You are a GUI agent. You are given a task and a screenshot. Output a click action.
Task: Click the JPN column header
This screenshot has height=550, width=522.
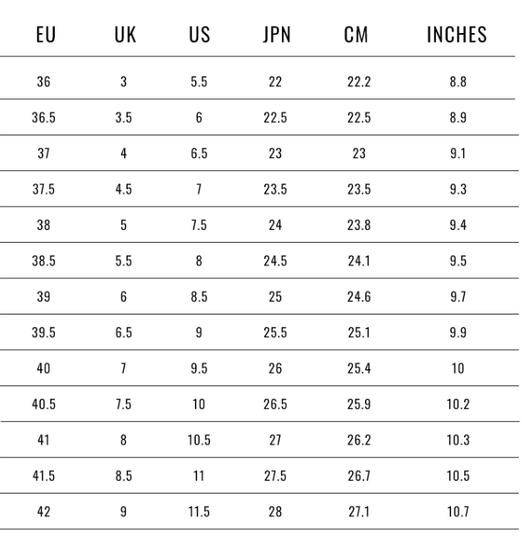[277, 35]
